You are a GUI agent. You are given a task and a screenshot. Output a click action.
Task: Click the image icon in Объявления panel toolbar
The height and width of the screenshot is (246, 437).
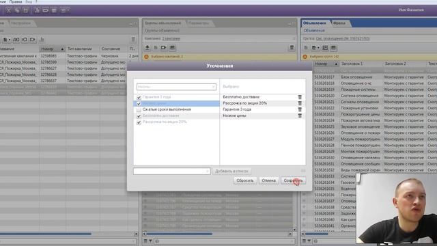[x=325, y=48]
